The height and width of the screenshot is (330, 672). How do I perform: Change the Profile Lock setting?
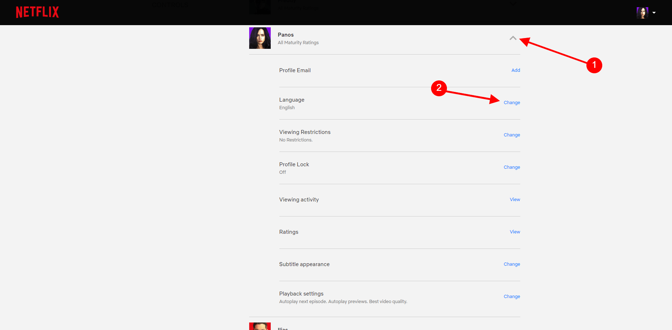click(512, 167)
